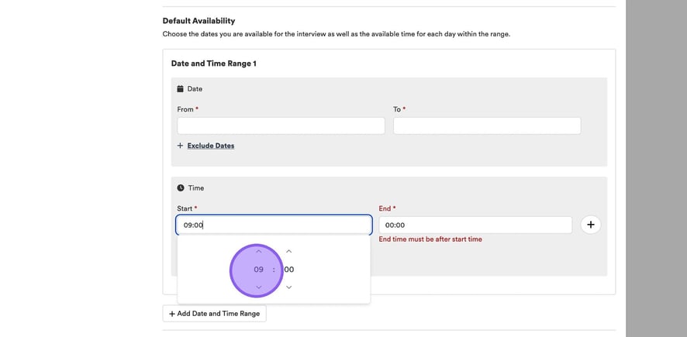Click the Start time field showing 09:00
Viewport: 687px width, 337px height.
(x=273, y=225)
